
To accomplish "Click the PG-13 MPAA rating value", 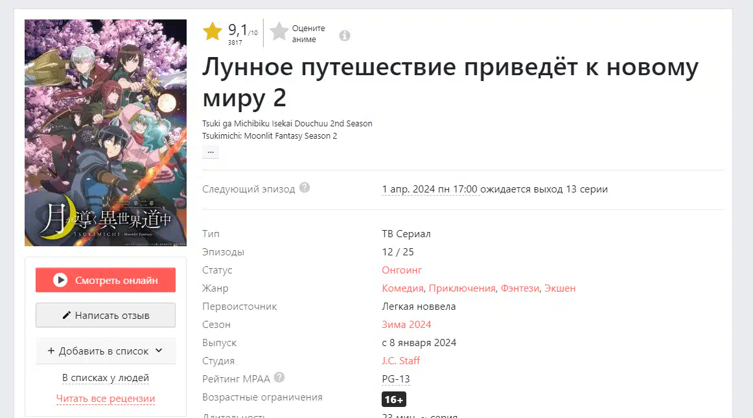I will coord(396,379).
